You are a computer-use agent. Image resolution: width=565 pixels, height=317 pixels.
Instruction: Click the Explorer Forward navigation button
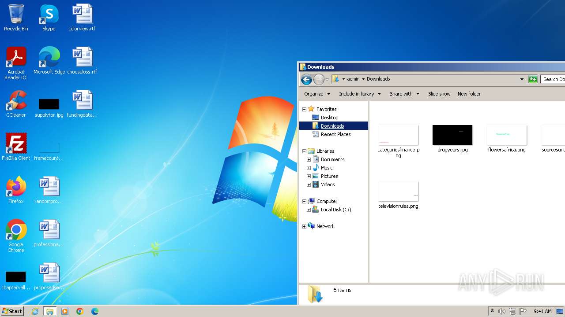click(319, 79)
